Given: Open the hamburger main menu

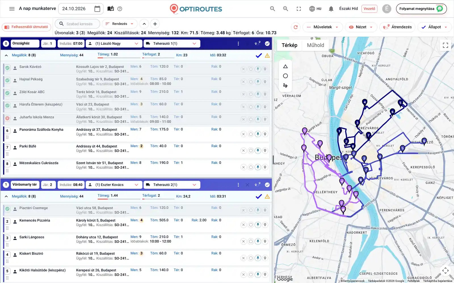Looking at the screenshot, I should [x=12, y=9].
